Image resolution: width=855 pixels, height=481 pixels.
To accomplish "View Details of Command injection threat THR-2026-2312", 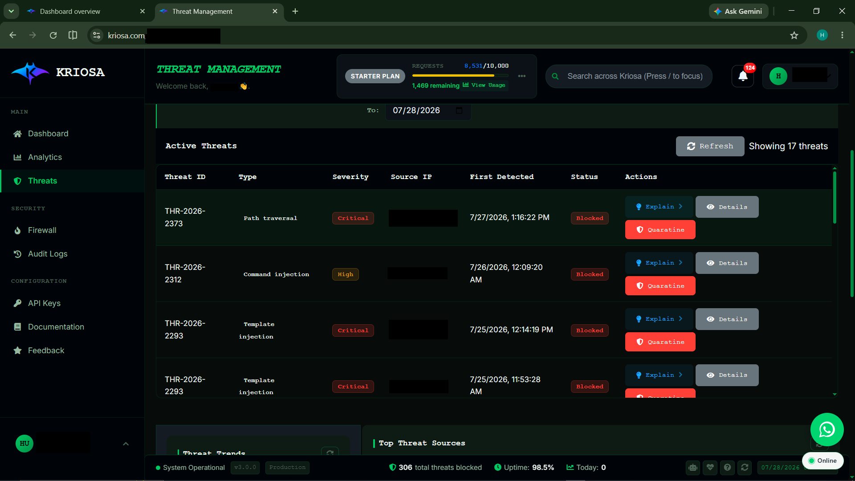I will pos(727,263).
